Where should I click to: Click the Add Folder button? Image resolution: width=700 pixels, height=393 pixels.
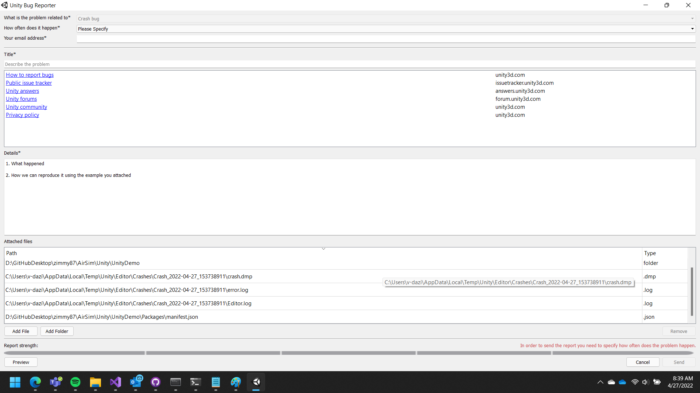tap(57, 331)
